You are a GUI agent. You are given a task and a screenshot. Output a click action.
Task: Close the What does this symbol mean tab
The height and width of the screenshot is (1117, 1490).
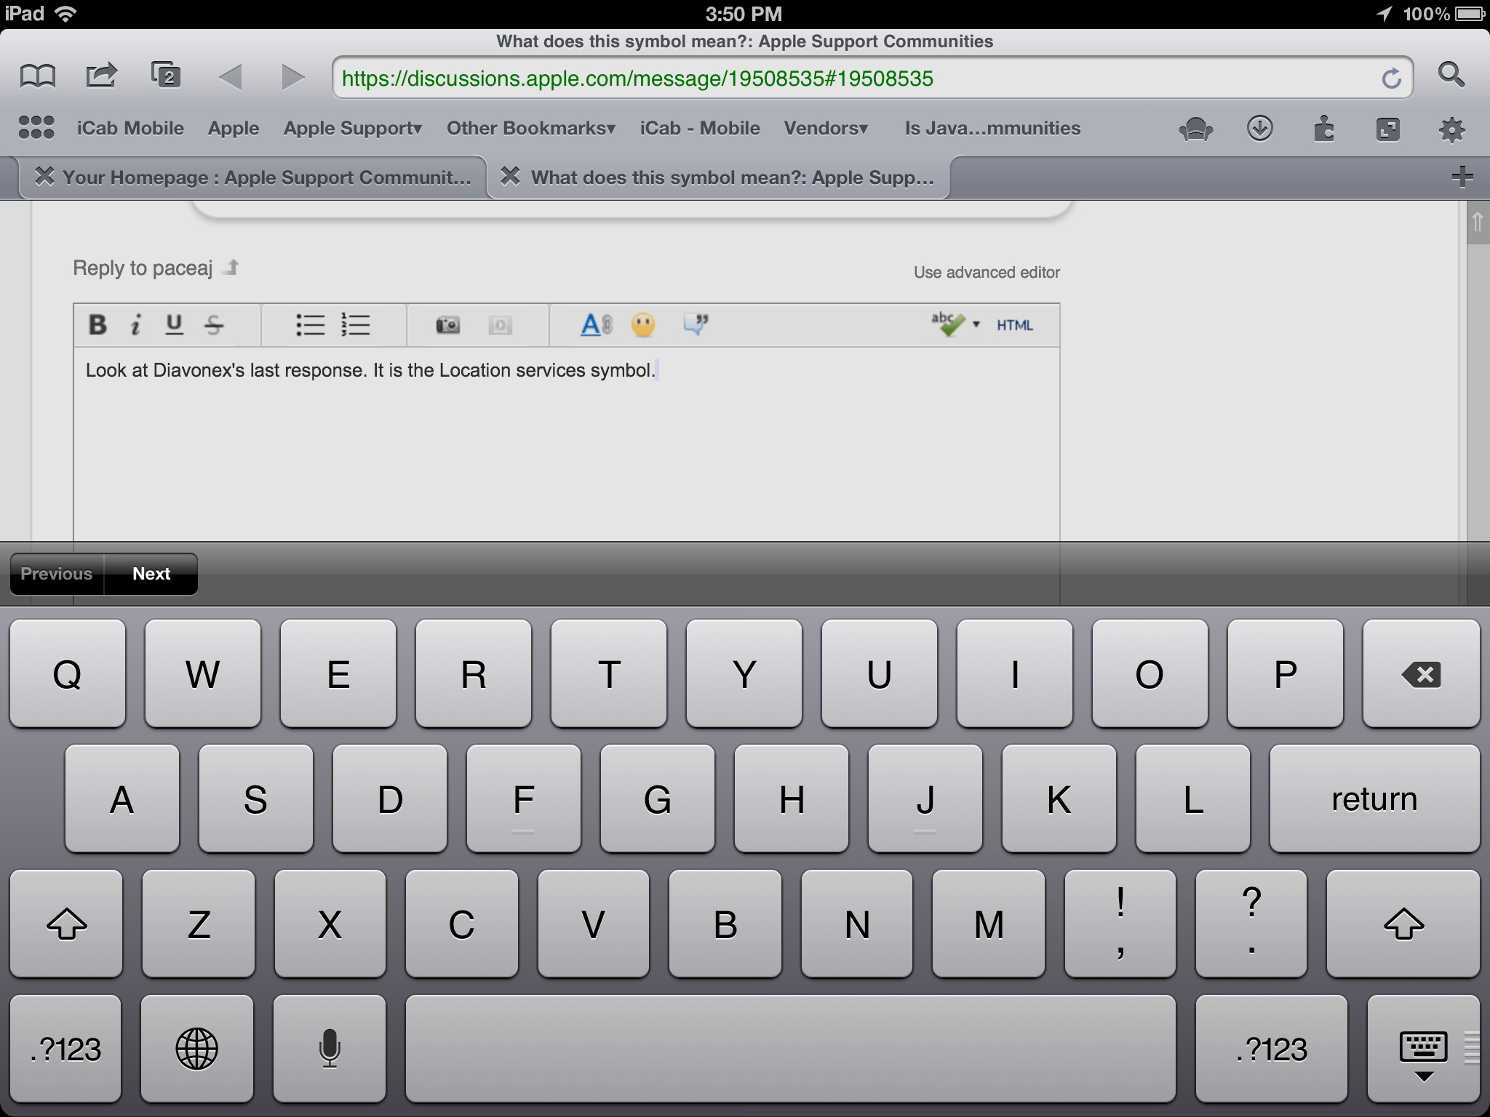click(x=511, y=176)
